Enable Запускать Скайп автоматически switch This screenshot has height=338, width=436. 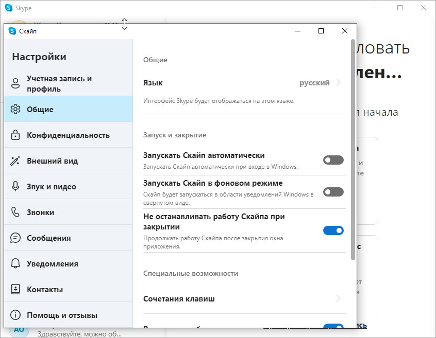(333, 160)
